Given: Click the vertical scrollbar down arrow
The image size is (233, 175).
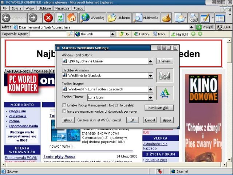Looking at the screenshot, I should (x=229, y=160).
